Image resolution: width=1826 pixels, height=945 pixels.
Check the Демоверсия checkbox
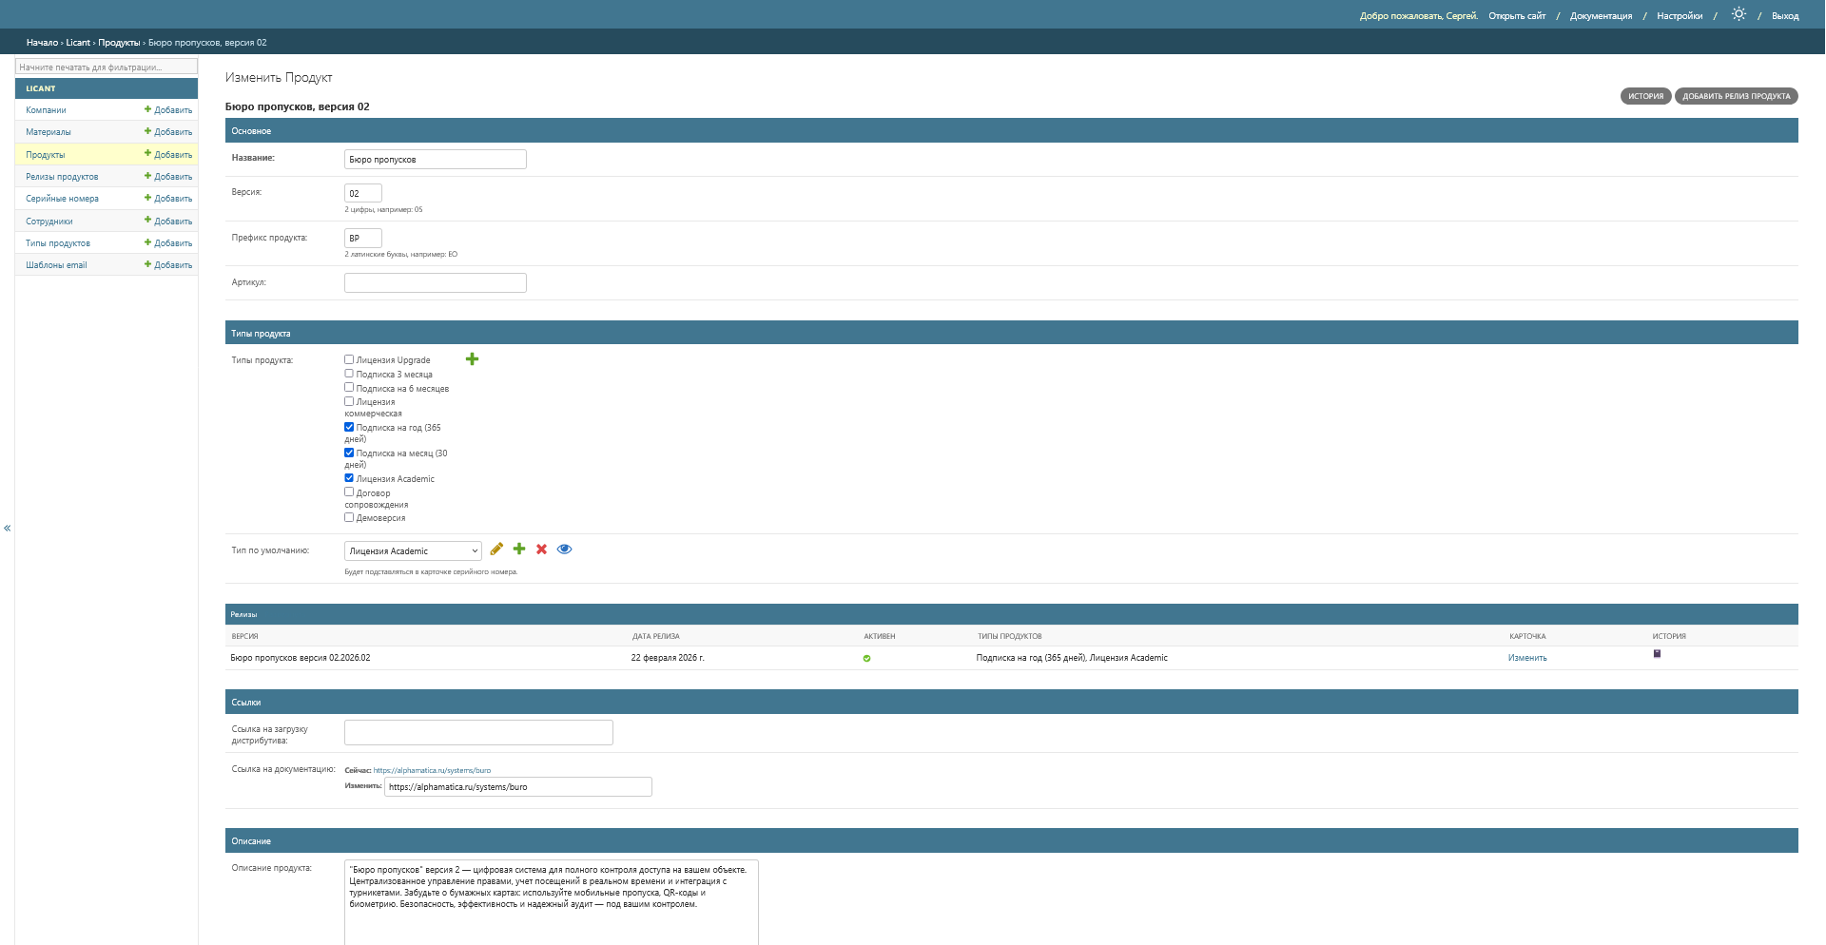coord(349,517)
